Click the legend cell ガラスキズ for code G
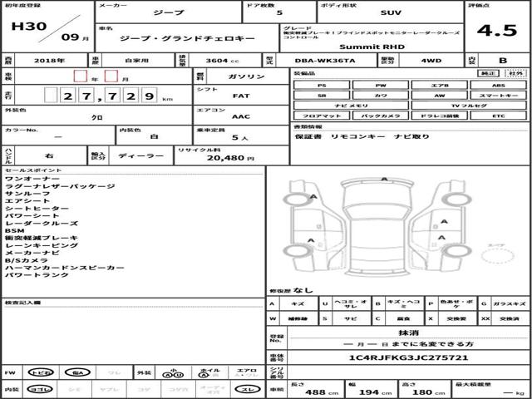Viewport: 532px width, 399px height. click(509, 304)
